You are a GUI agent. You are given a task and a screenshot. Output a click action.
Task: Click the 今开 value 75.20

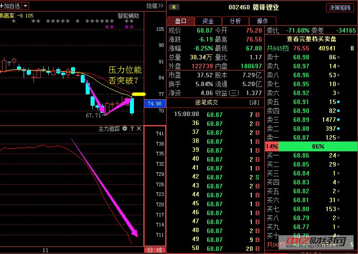[254, 30]
